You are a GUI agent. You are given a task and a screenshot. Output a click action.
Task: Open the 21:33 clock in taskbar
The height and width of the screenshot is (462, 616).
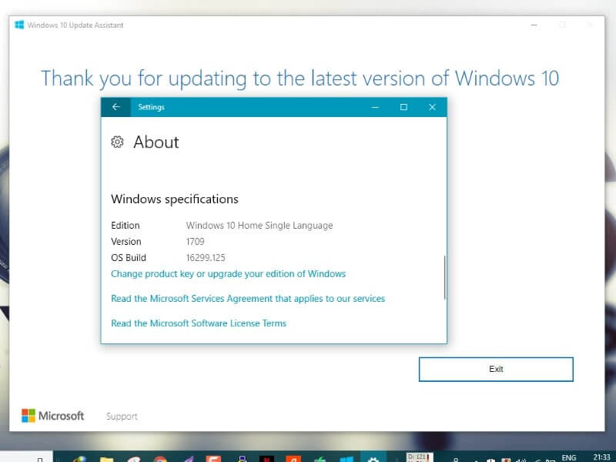tap(601, 457)
